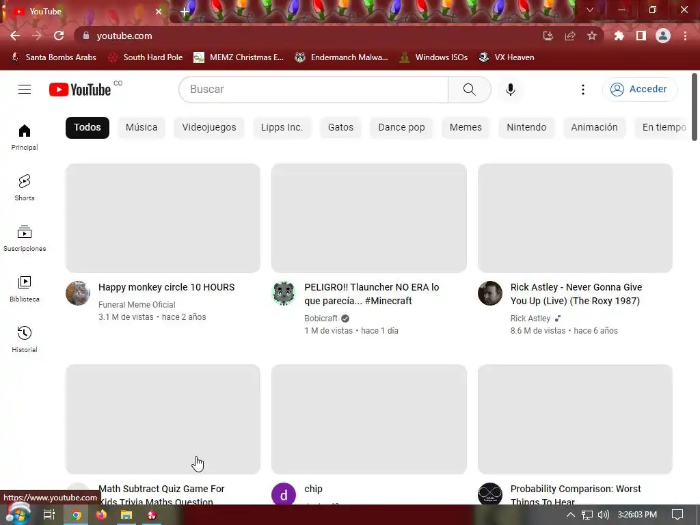This screenshot has height=525, width=700.
Task: Open Windows ISOs bookmark
Action: pyautogui.click(x=433, y=57)
